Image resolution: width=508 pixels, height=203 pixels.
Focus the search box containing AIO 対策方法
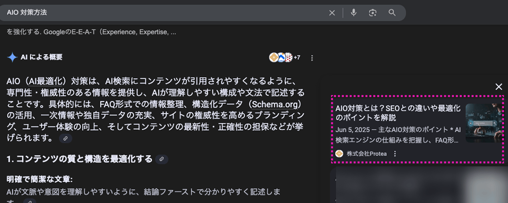pyautogui.click(x=164, y=13)
